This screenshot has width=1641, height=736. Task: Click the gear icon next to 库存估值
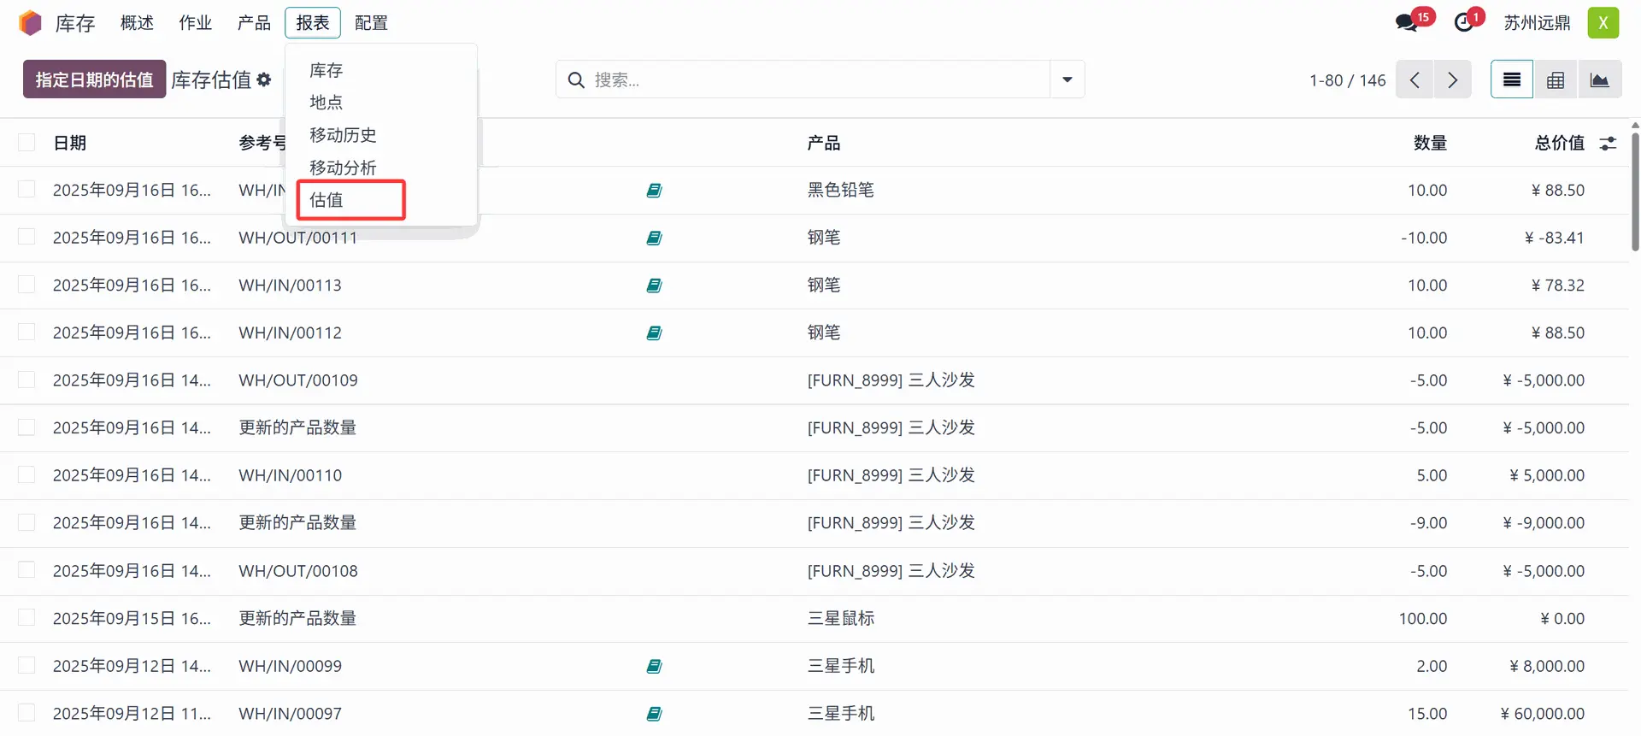(x=264, y=79)
